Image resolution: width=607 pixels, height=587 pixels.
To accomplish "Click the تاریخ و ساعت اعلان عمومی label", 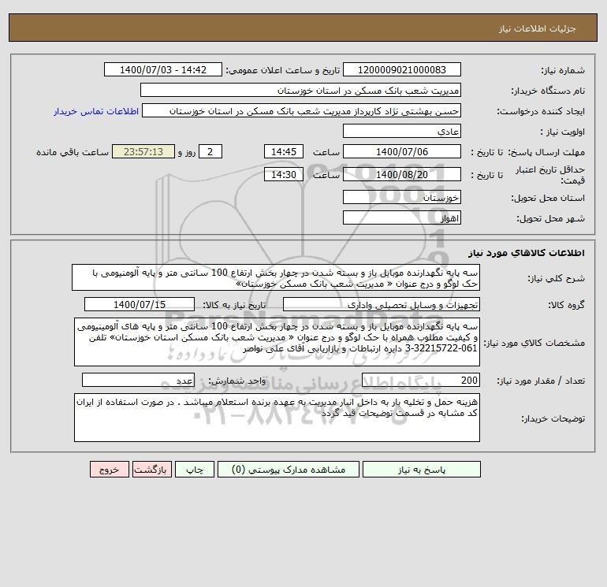I will coord(283,70).
